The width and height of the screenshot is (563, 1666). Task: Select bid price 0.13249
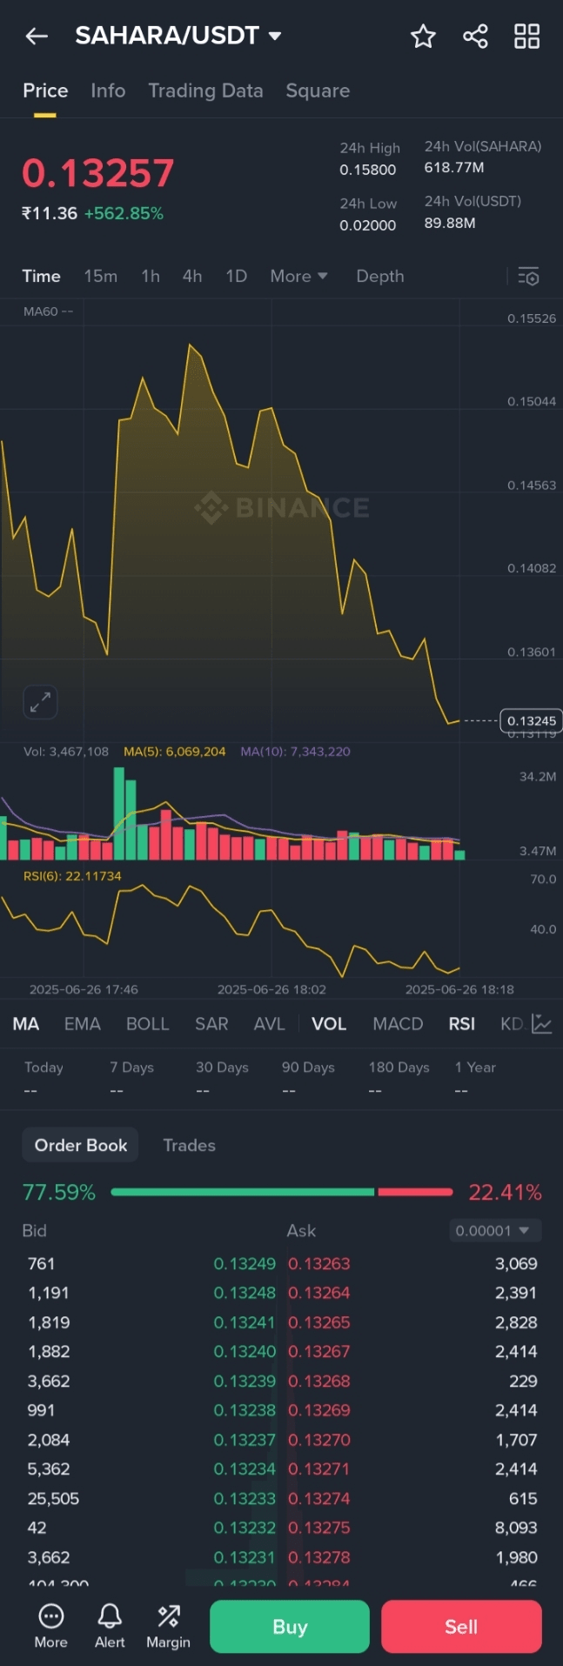click(x=245, y=1263)
